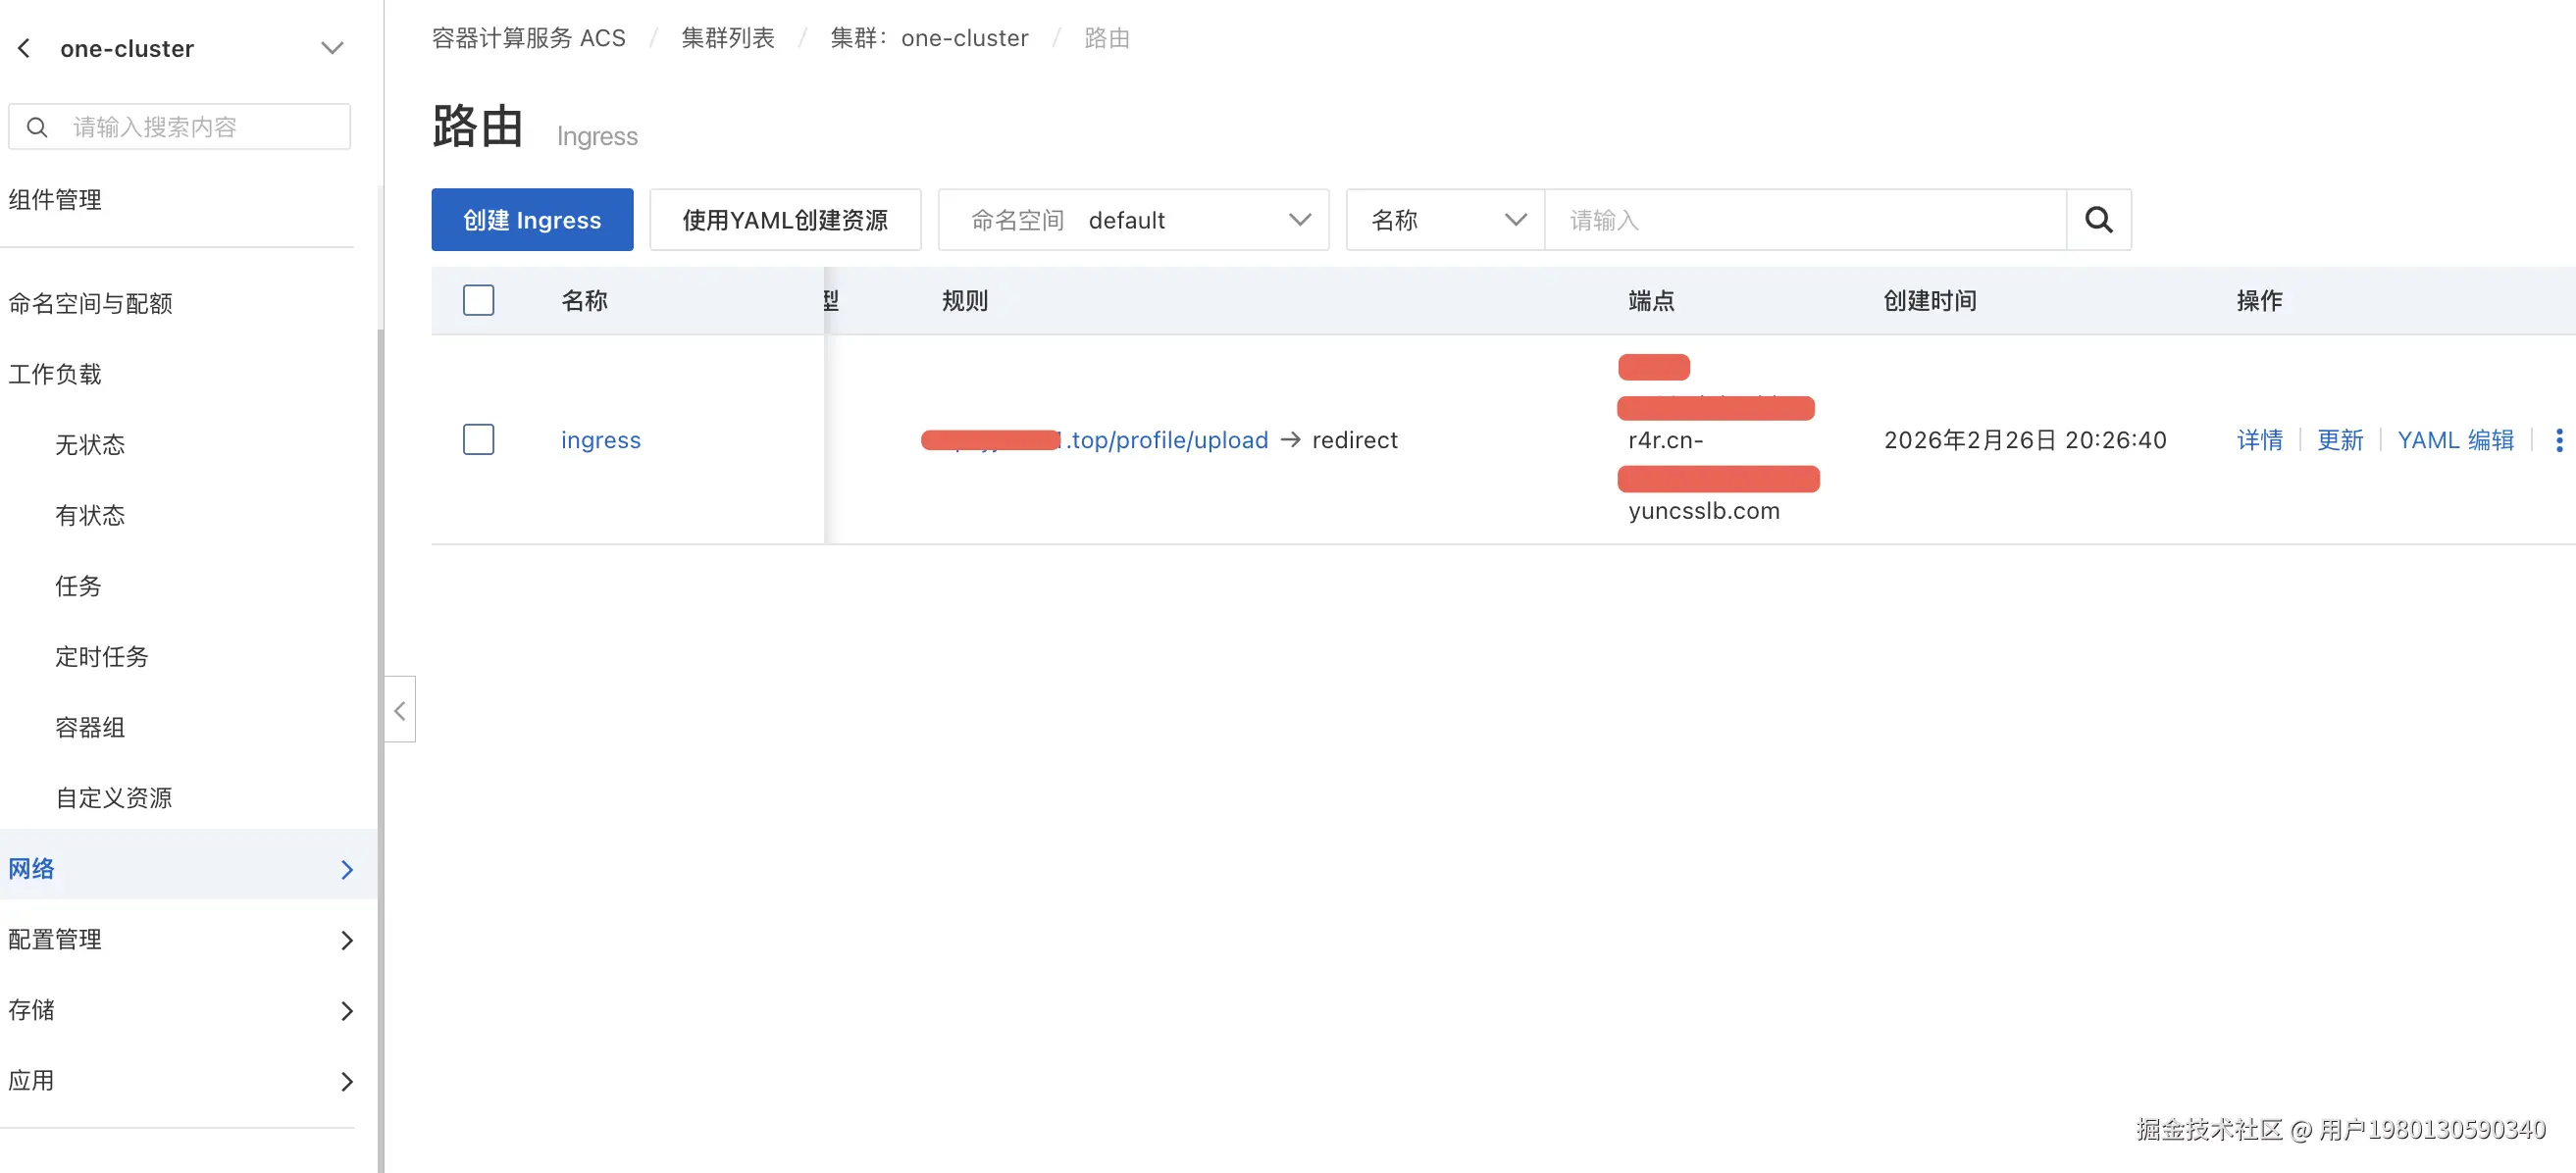Screen dimensions: 2576x1173
Task: Click the 创建 Ingress button
Action: (532, 220)
